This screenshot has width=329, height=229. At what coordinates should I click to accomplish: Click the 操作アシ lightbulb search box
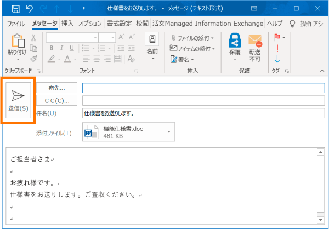[306, 24]
